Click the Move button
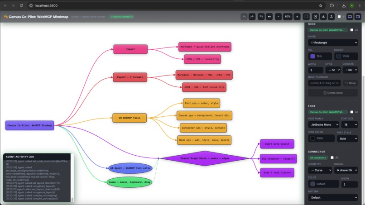Viewport: 365px width, 205px height. [x=351, y=83]
